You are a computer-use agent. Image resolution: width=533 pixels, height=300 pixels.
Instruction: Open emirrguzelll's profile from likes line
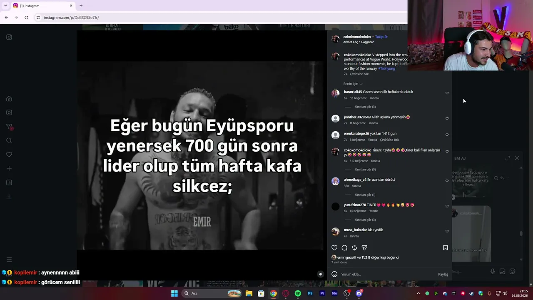[346, 257]
